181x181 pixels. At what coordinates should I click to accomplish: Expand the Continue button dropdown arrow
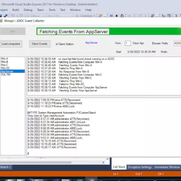94,16
